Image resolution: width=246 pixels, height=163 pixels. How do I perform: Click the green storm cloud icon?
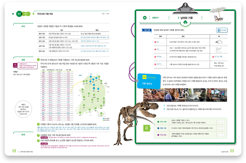click(x=185, y=23)
